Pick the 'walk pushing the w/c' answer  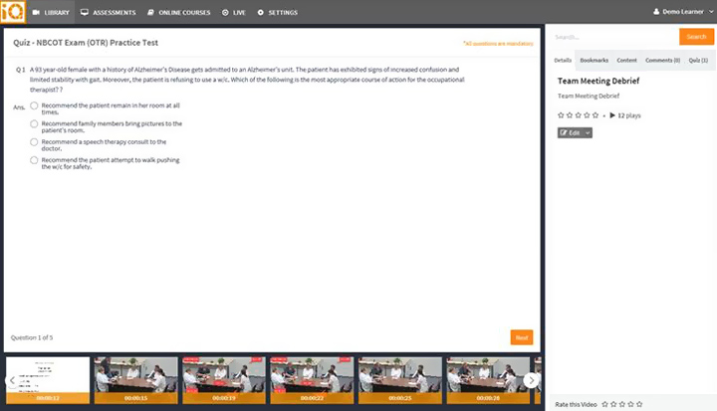pyautogui.click(x=35, y=159)
